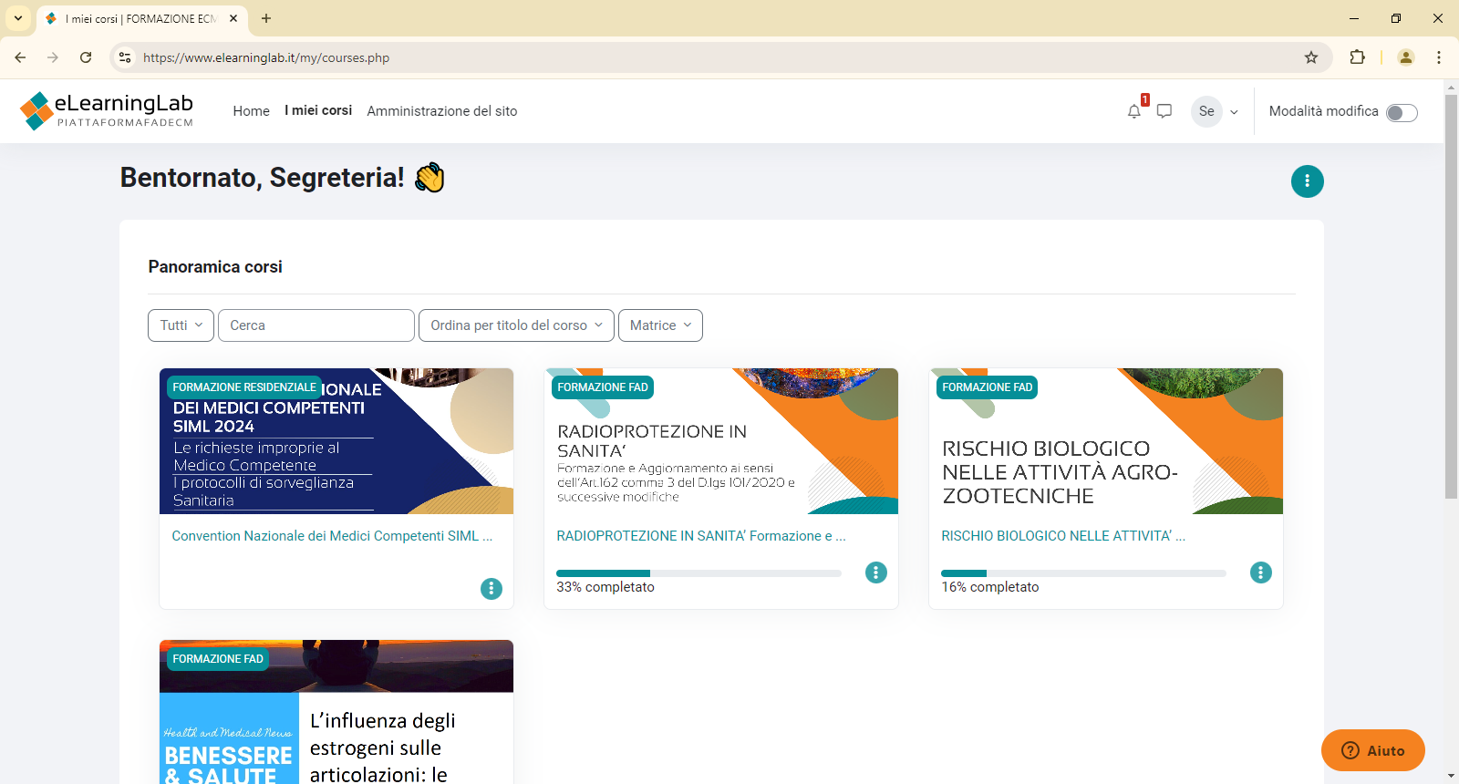Image resolution: width=1459 pixels, height=784 pixels.
Task: Open the 'Se' user avatar menu
Action: [x=1206, y=111]
